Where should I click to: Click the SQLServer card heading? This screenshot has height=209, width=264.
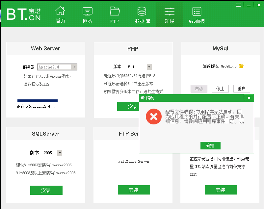pyautogui.click(x=46, y=134)
